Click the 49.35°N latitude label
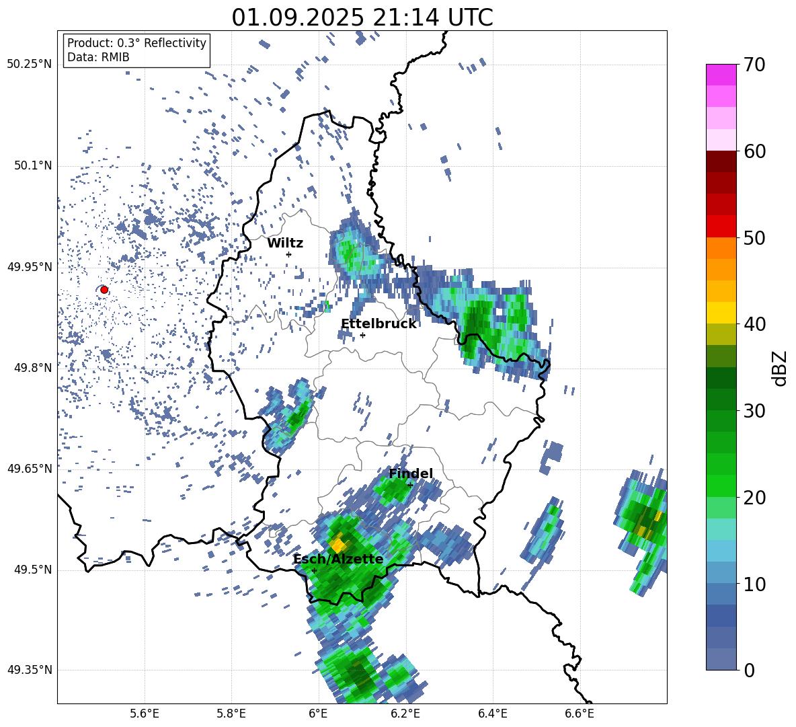 (x=30, y=670)
